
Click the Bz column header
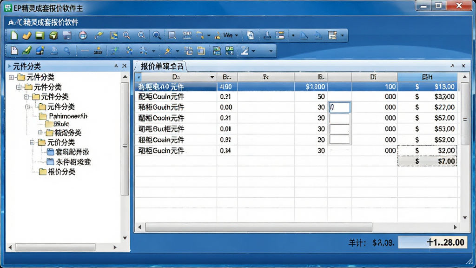pyautogui.click(x=227, y=77)
